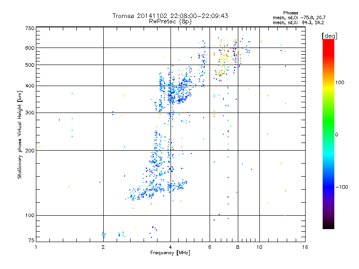Image resolution: width=359 pixels, height=269 pixels.
Task: Click the plot title 'Tromsø 20141102 22:08:00-22:09:43'
Action: (x=170, y=16)
